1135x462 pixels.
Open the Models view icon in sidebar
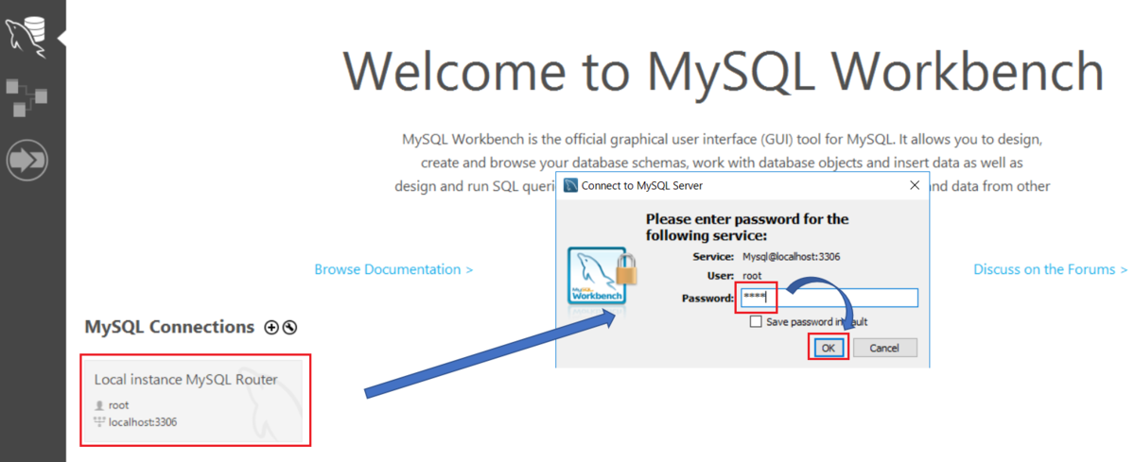25,97
